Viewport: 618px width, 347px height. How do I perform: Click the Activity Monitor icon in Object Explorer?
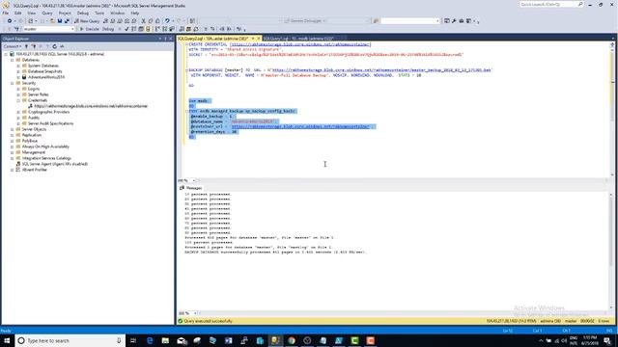point(62,46)
